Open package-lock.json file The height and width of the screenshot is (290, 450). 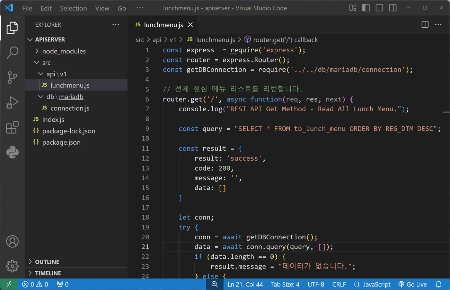click(x=76, y=131)
